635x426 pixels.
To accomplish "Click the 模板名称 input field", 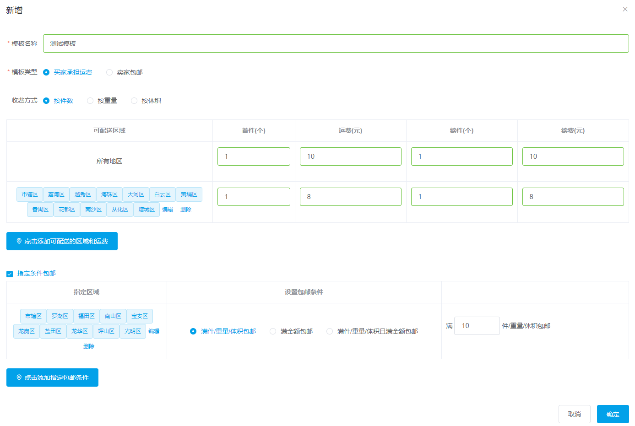I will (336, 43).
